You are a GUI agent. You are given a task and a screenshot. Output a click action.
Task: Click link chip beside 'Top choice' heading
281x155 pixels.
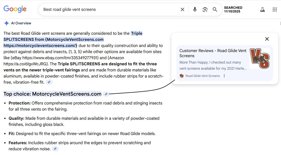(x=106, y=94)
